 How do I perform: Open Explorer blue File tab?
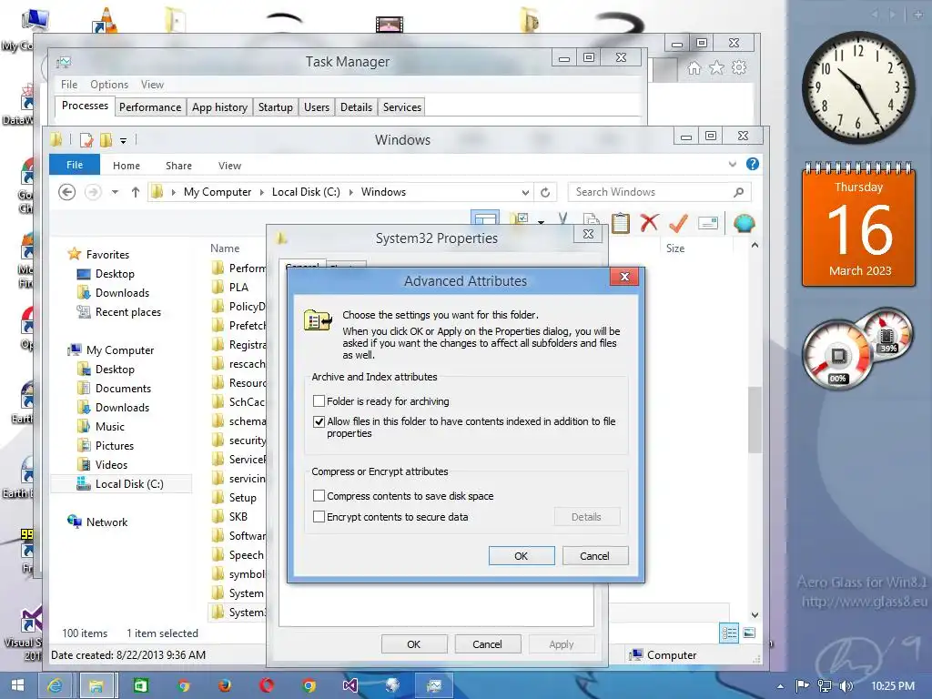coord(75,165)
